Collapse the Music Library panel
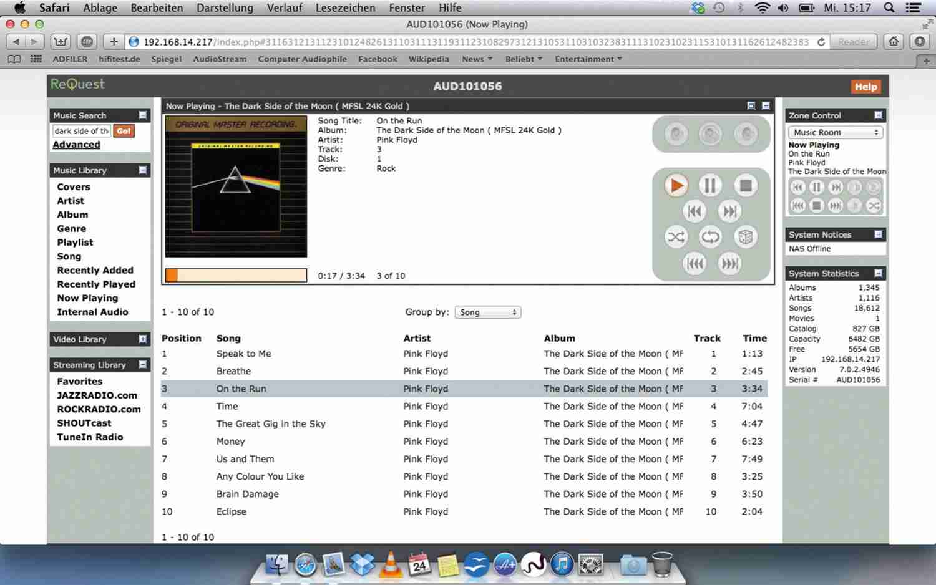Screen dimensions: 936x585 pos(142,170)
